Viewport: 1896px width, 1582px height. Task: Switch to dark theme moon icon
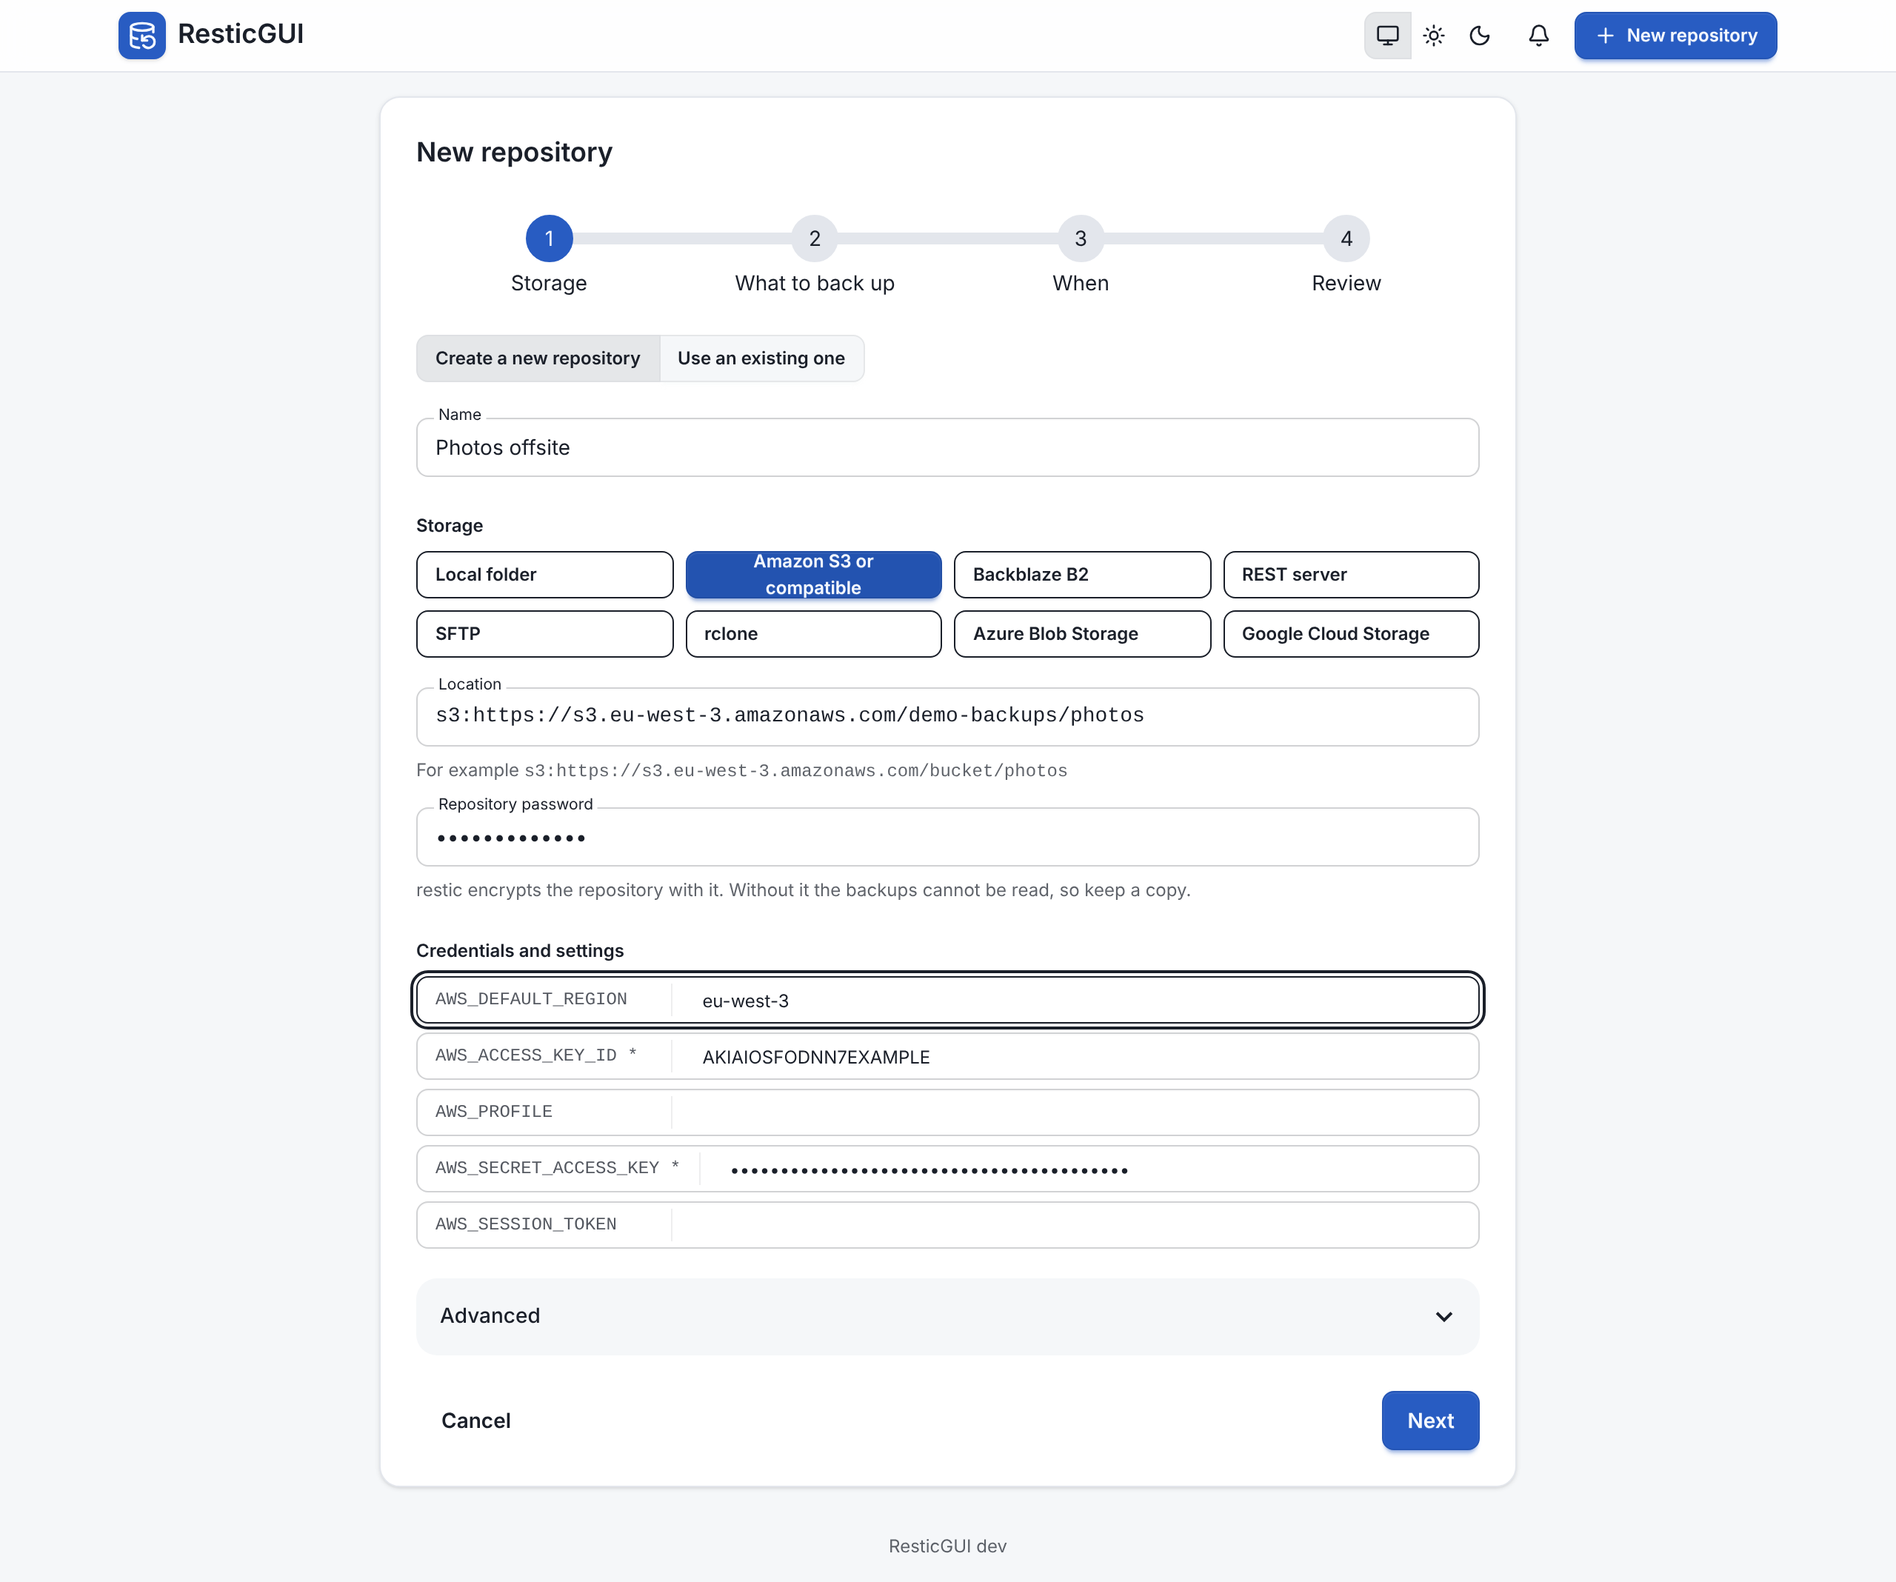pyautogui.click(x=1480, y=36)
